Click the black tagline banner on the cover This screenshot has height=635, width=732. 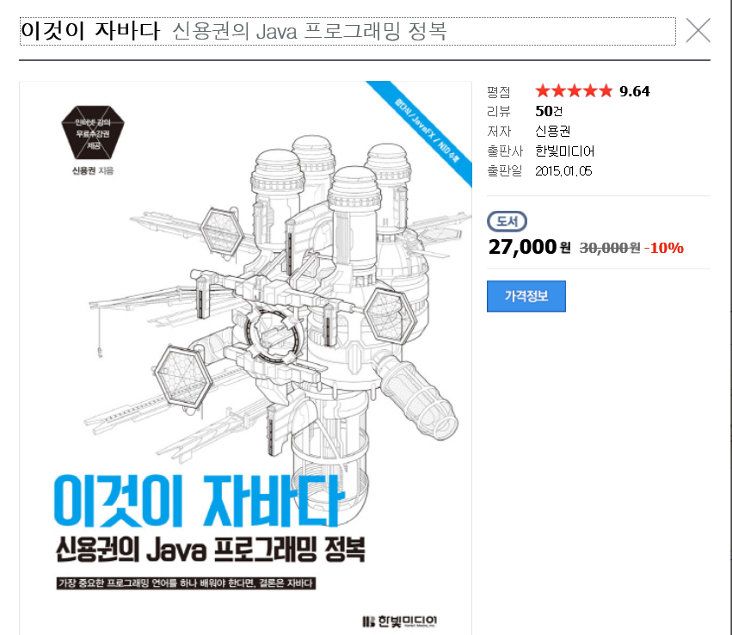coord(186,583)
